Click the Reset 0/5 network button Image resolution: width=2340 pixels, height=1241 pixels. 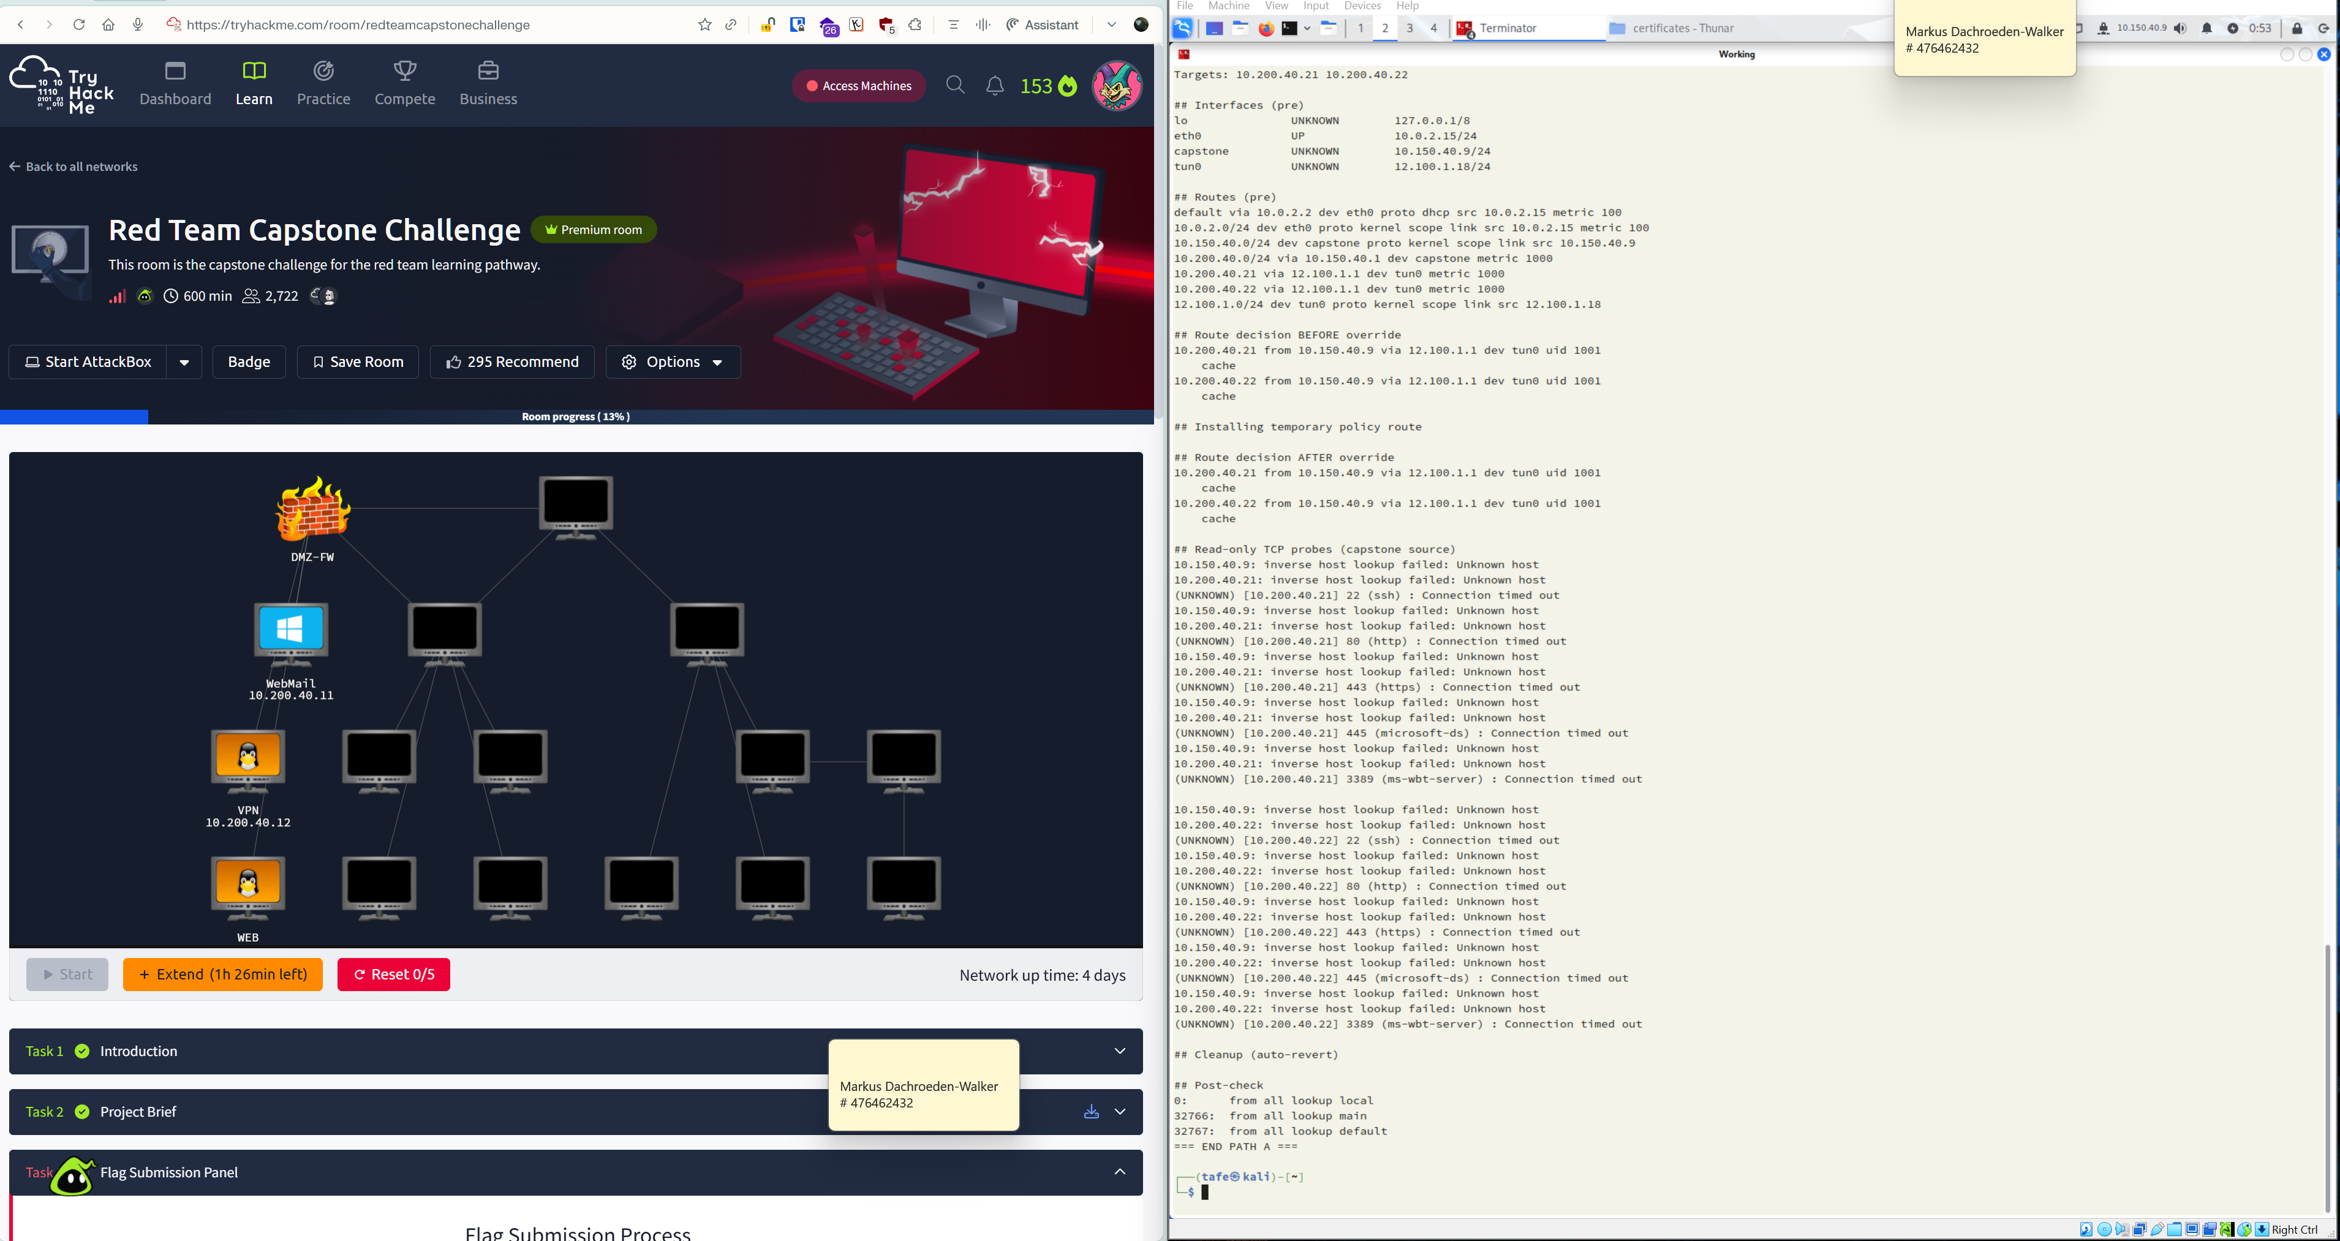click(x=393, y=974)
